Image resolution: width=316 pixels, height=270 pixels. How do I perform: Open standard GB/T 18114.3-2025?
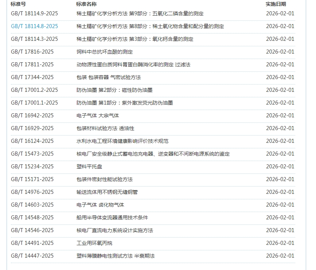tap(34, 39)
